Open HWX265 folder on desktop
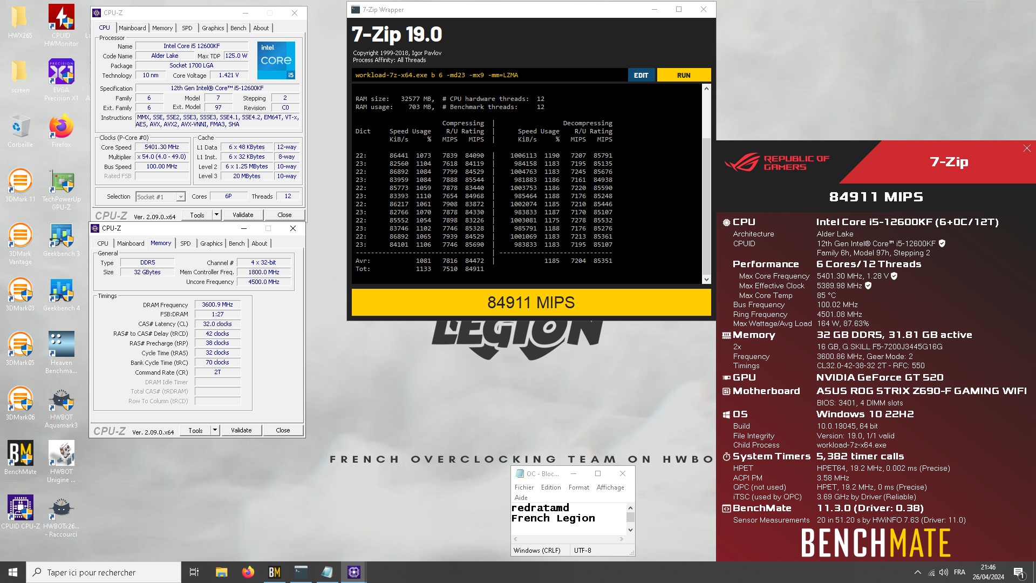 tap(20, 22)
